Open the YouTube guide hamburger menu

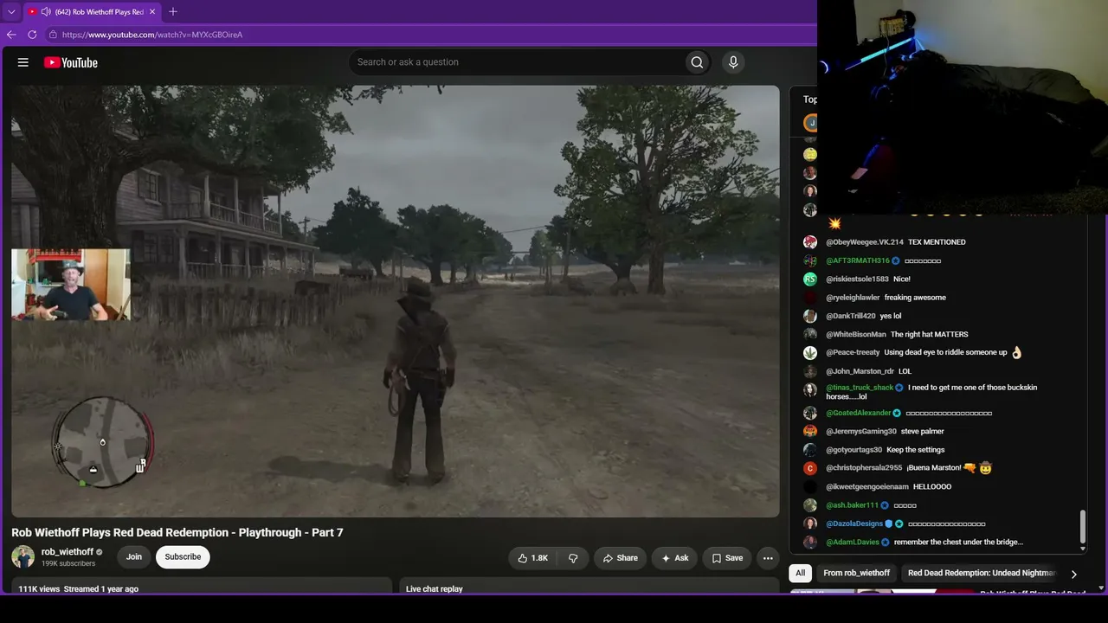click(23, 62)
